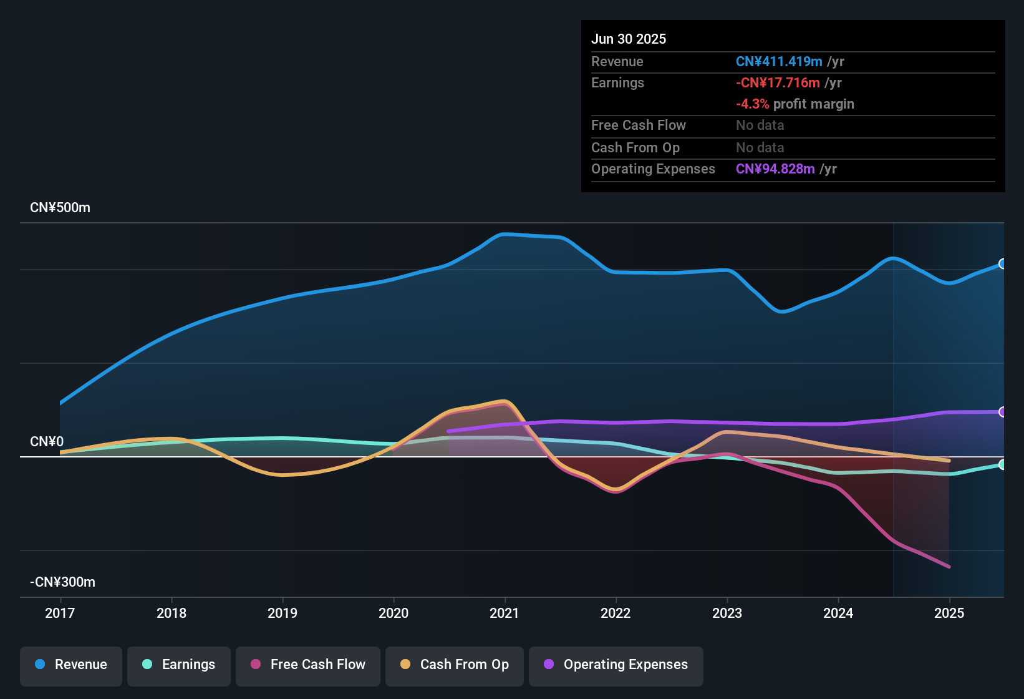Click the Jun 30 2025 tooltip date

point(629,39)
